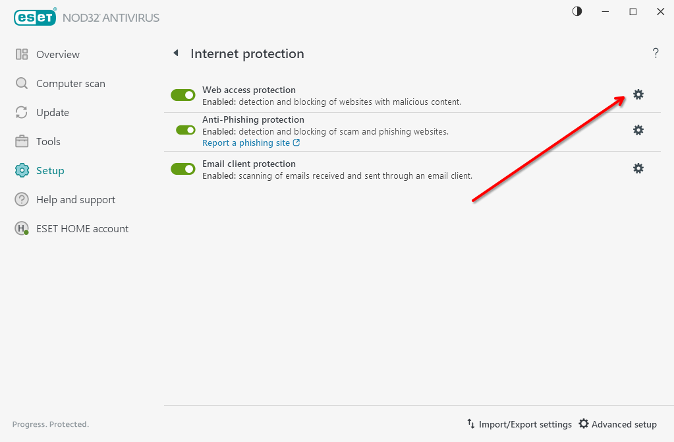Follow the Report a phishing site link
This screenshot has height=442, width=674.
pyautogui.click(x=251, y=143)
